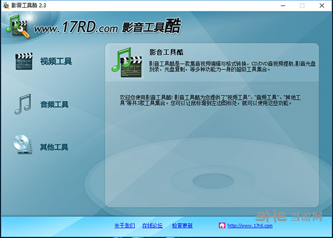
Task: Close the 影音工具酷 window
Action: 322,6
